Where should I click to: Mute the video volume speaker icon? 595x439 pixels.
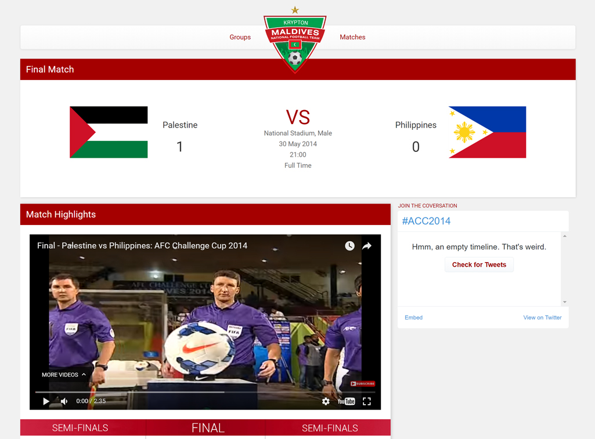point(64,401)
